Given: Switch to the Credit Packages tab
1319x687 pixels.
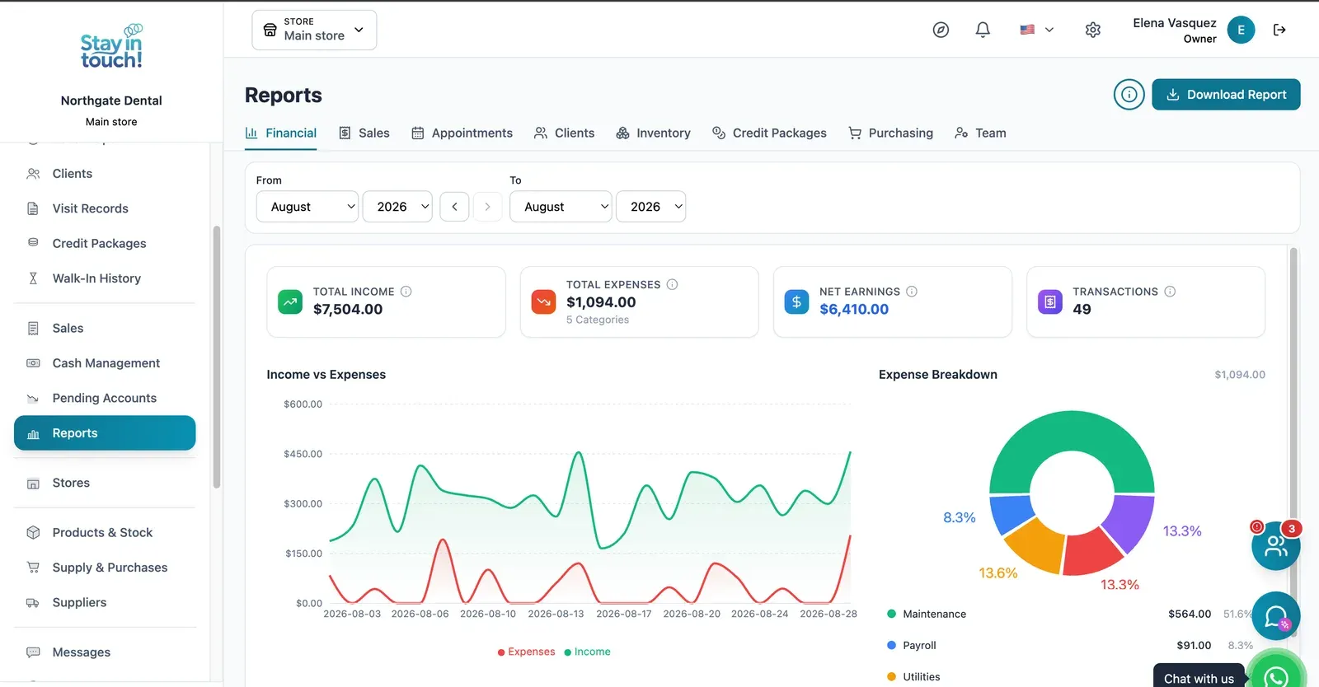Looking at the screenshot, I should click(x=769, y=133).
